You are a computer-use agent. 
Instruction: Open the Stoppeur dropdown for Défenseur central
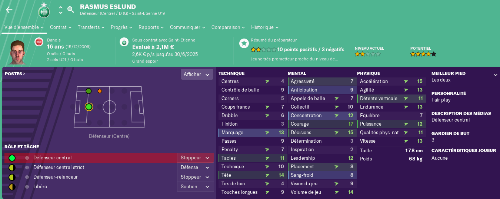(196, 158)
